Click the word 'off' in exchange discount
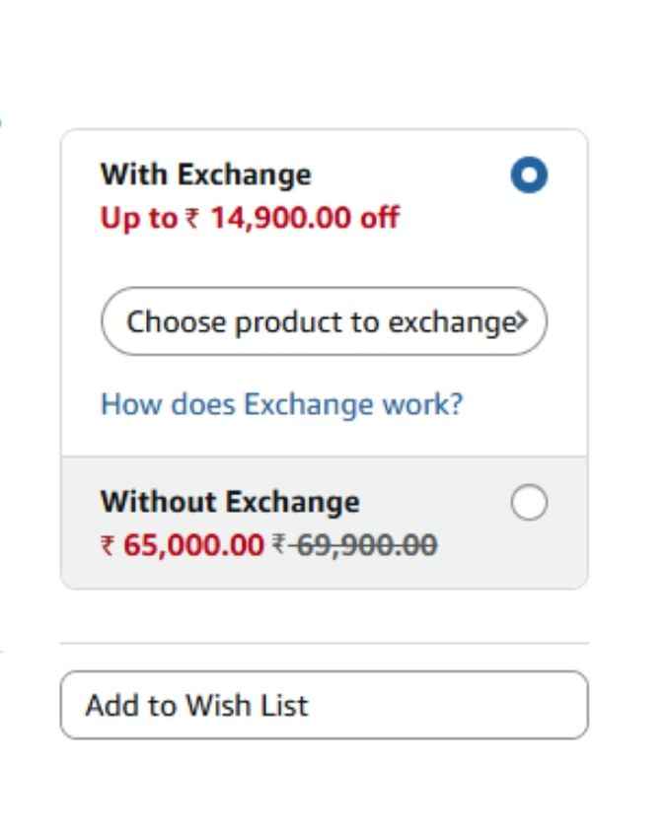The height and width of the screenshot is (838, 666). [380, 217]
